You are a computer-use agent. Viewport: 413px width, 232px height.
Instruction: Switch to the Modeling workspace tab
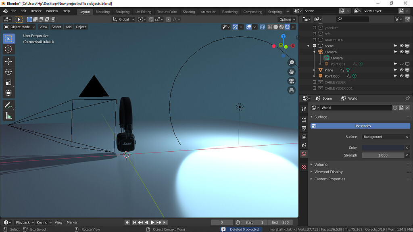coord(102,12)
